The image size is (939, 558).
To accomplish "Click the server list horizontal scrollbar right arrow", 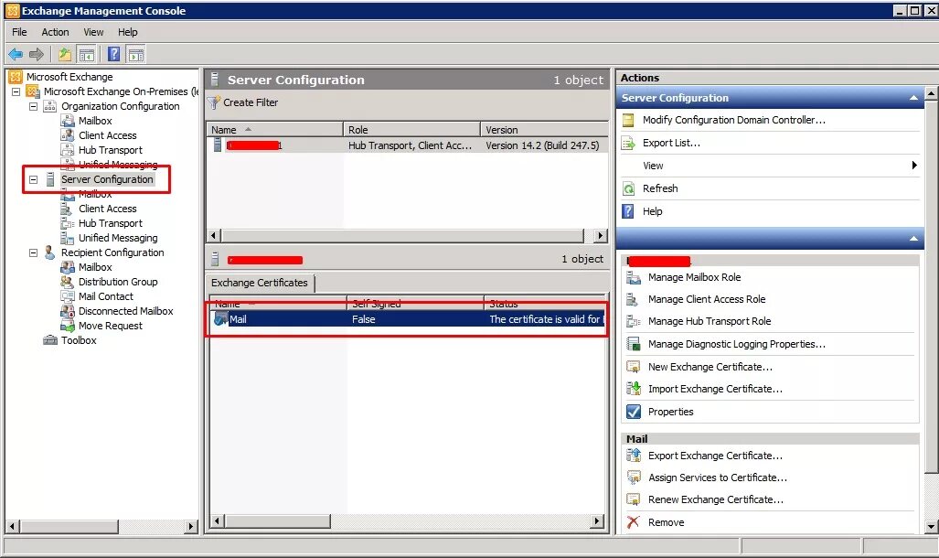I will pos(600,235).
